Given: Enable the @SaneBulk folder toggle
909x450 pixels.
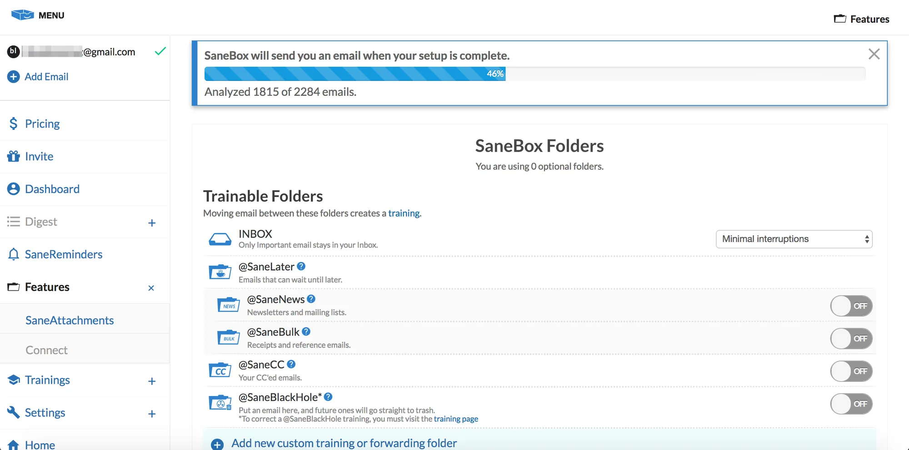Looking at the screenshot, I should (851, 339).
